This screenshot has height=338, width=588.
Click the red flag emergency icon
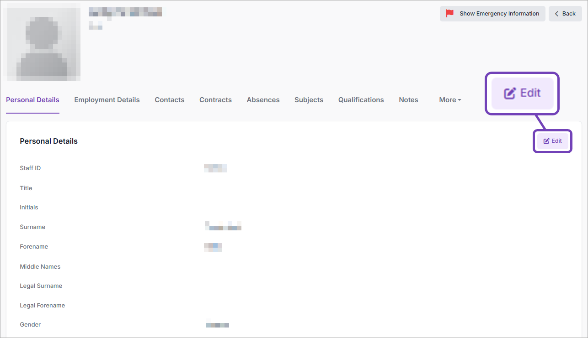pyautogui.click(x=450, y=14)
